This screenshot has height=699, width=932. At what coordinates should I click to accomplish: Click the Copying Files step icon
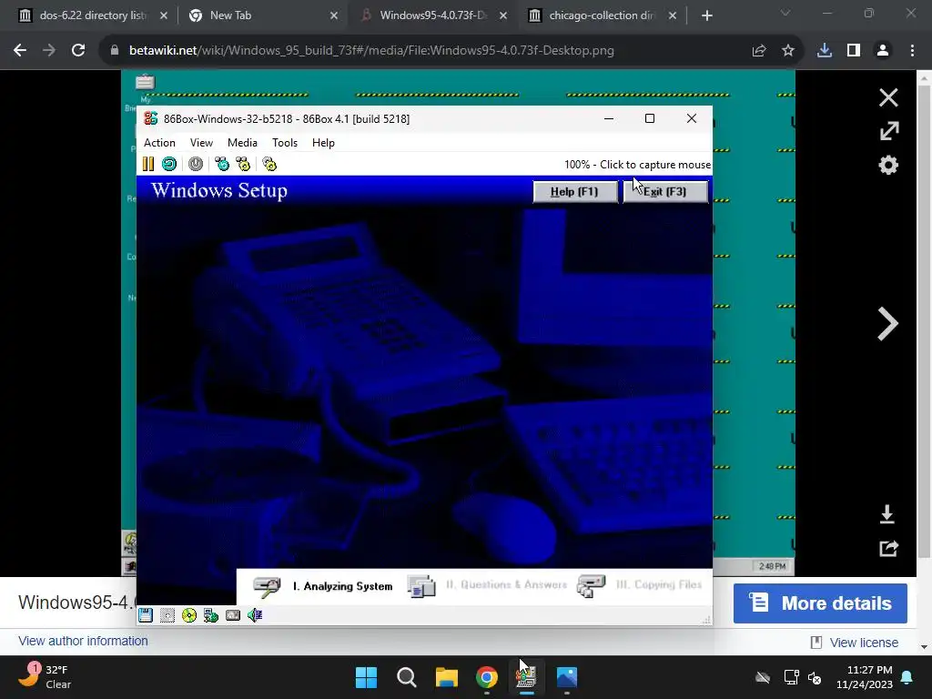click(591, 586)
